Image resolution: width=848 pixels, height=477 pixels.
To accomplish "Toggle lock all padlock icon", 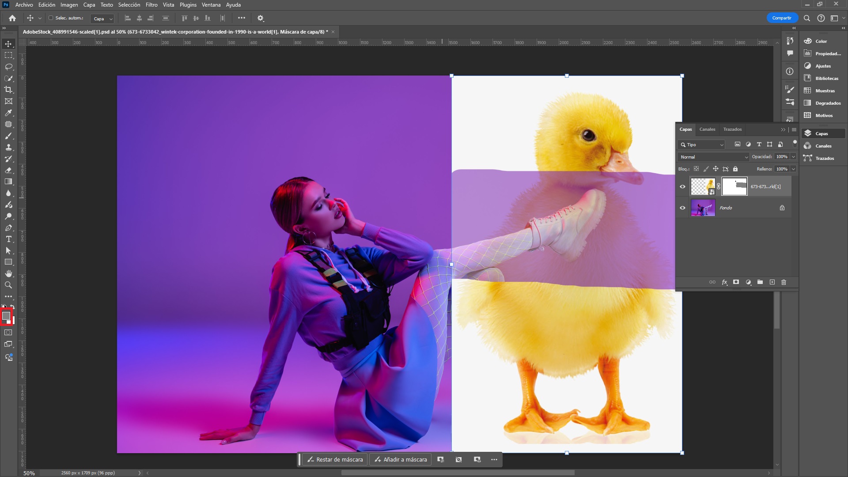I will [x=735, y=169].
